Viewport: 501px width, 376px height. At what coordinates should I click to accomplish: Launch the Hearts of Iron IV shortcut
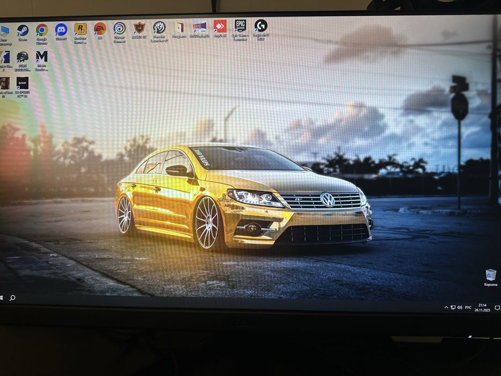tap(5, 87)
